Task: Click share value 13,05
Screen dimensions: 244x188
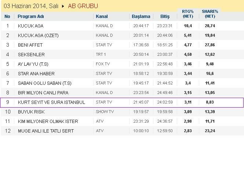Action: coord(210,93)
